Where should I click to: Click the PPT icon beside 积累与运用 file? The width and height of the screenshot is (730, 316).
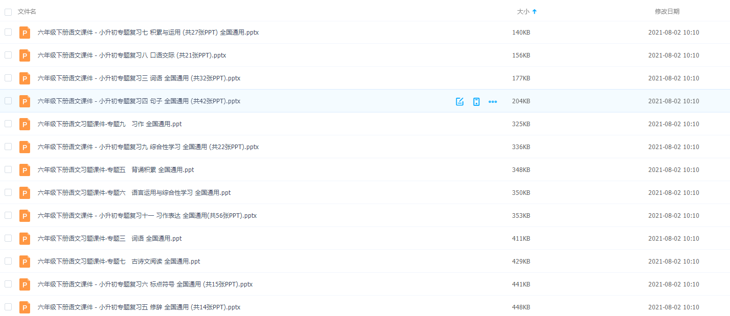[24, 32]
